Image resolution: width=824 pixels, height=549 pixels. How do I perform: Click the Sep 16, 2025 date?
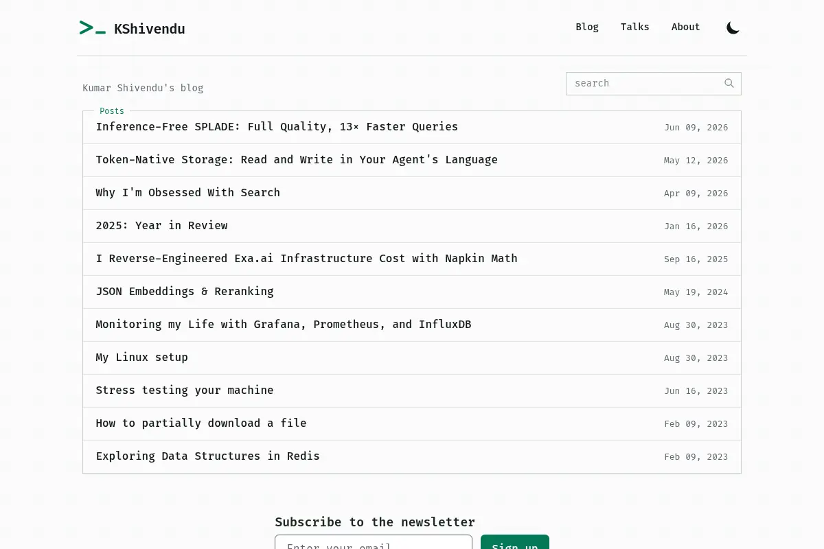click(x=696, y=259)
